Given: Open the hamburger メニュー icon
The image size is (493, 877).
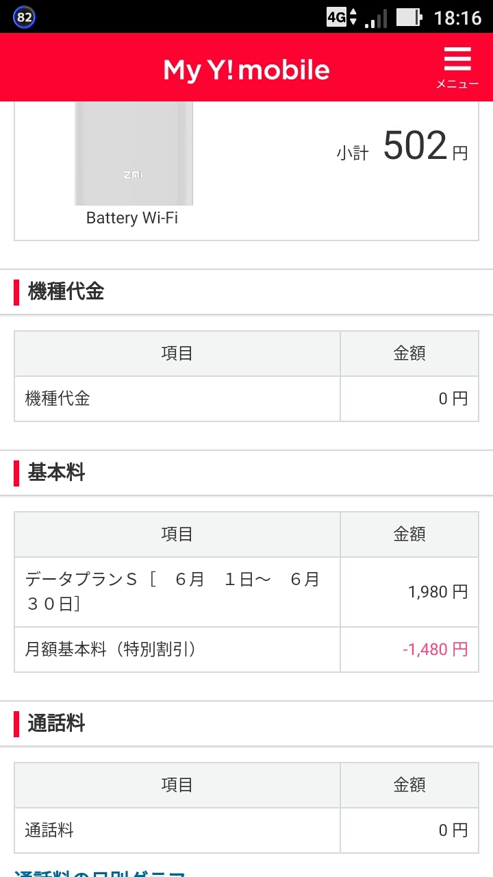Looking at the screenshot, I should point(457,68).
